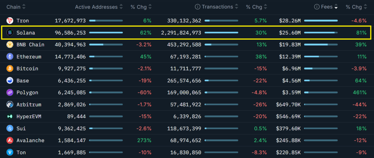Viewport: 374px width, 158px height.
Task: Click the Bitcoin logo icon
Action: [x=10, y=69]
